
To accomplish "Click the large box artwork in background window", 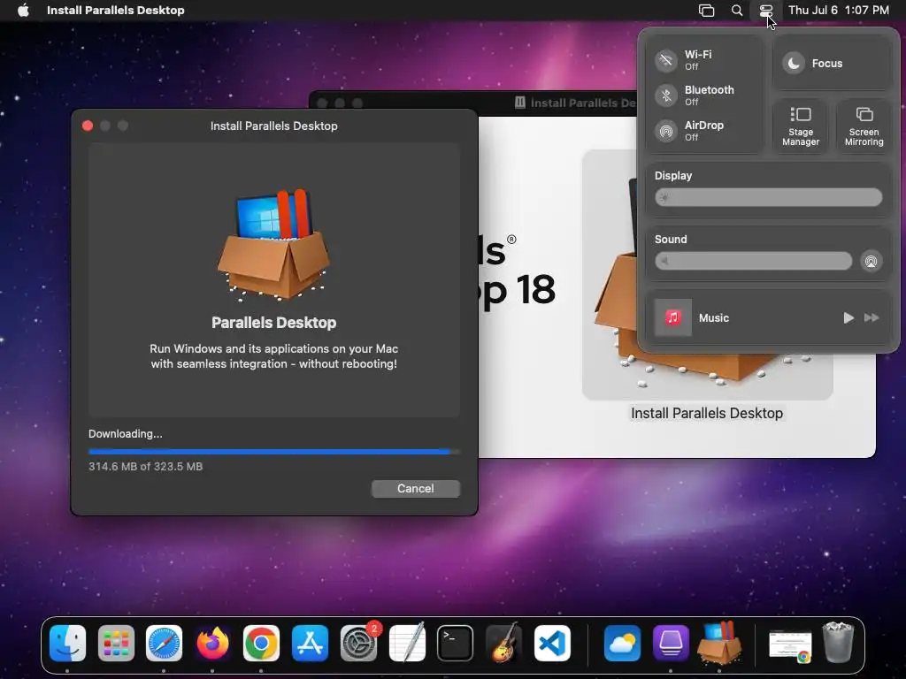I will [x=707, y=274].
